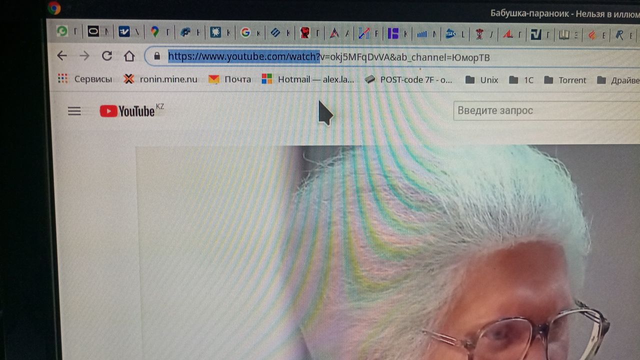This screenshot has height=360, width=640.
Task: Switch to the tab with red-and-dark triangular A icon
Action: [x=334, y=33]
